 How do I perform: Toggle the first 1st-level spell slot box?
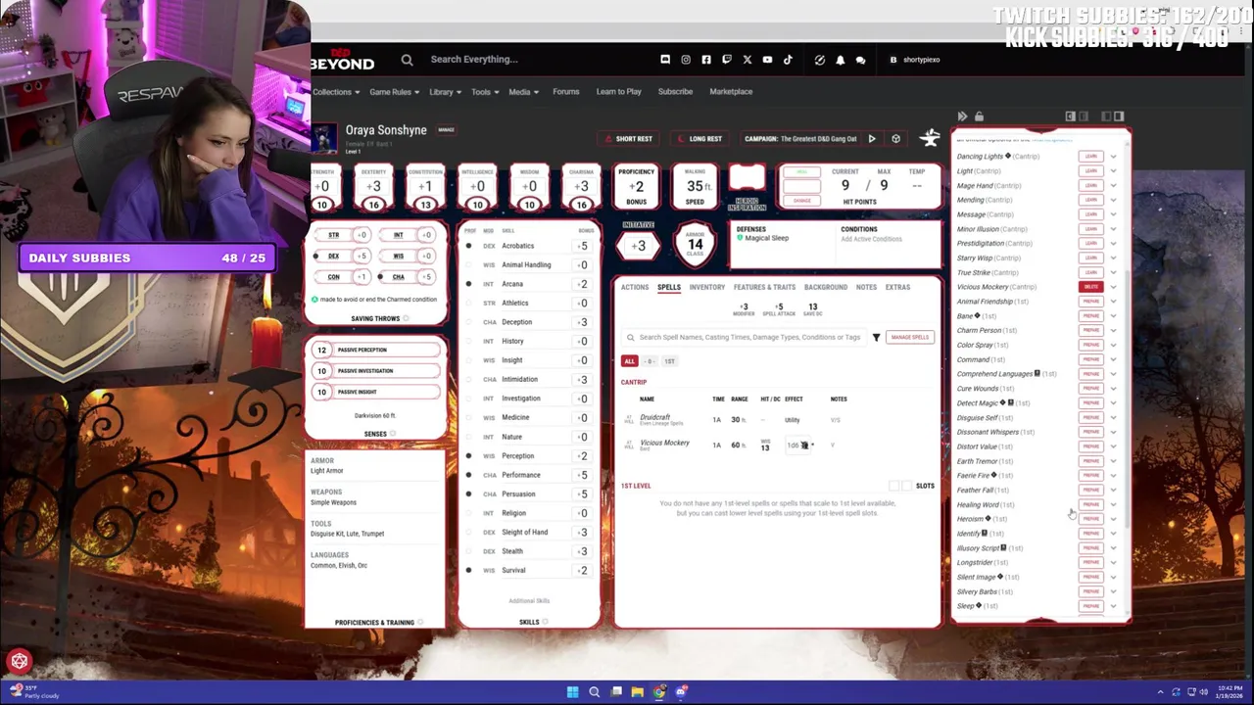894,486
